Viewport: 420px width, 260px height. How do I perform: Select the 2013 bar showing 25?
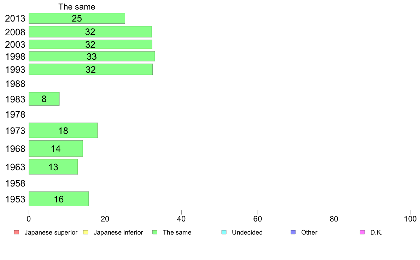(77, 18)
